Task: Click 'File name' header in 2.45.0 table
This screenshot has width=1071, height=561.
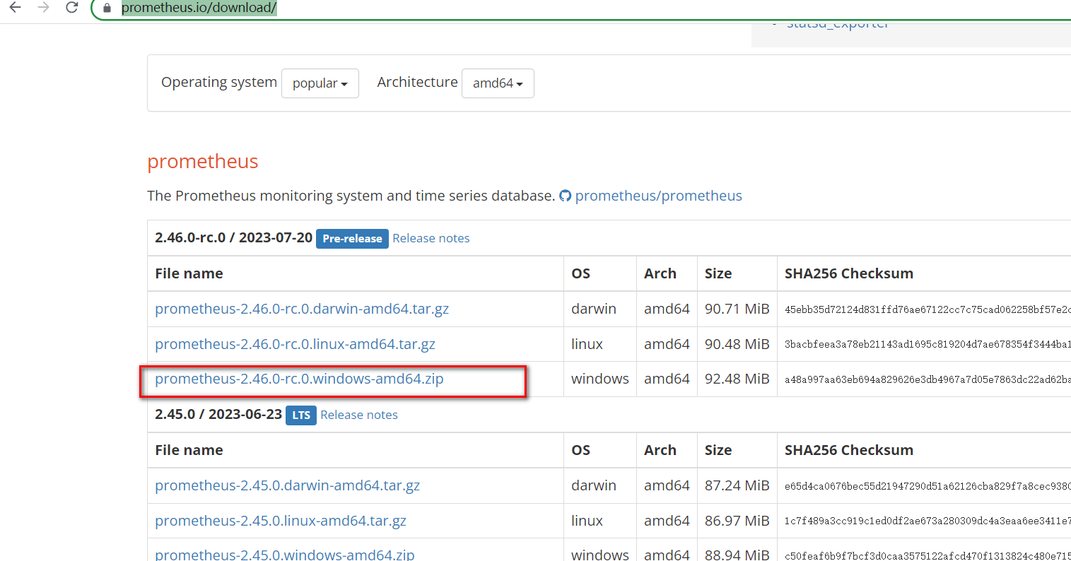Action: (x=189, y=450)
